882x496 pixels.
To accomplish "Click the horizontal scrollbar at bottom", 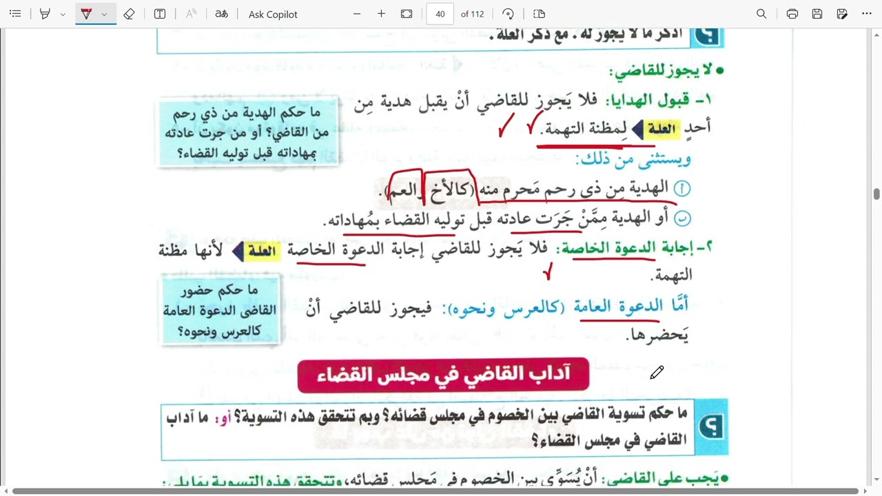I will 435,491.
